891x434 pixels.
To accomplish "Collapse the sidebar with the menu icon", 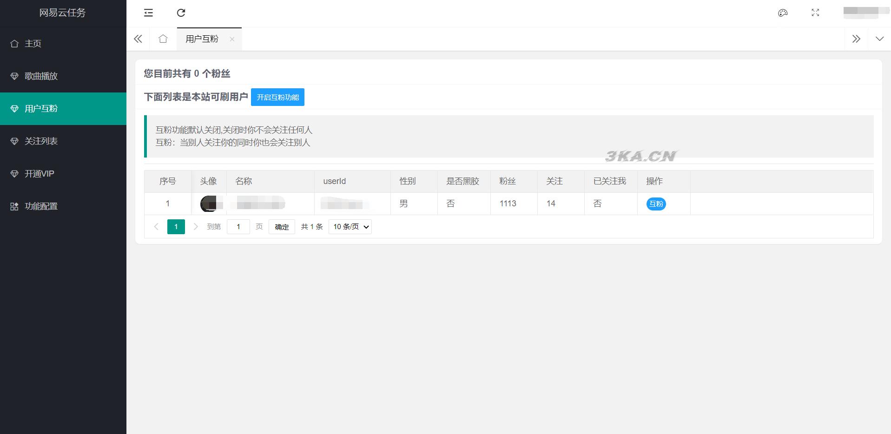I will tap(148, 13).
